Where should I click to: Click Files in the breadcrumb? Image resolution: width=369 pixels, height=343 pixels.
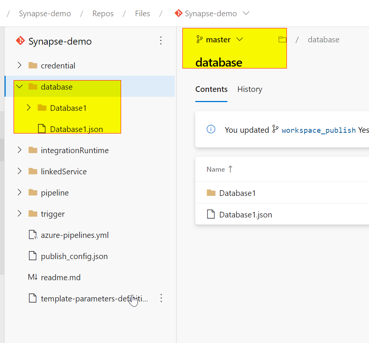click(142, 13)
